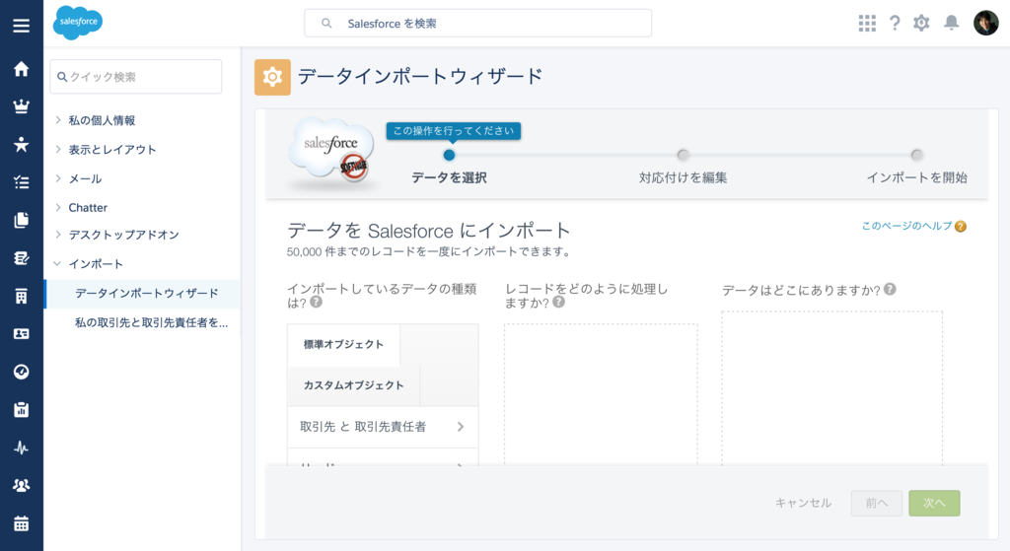Expand 取引先 と 取引先責任者 option
This screenshot has height=551, width=1010.
coord(383,427)
